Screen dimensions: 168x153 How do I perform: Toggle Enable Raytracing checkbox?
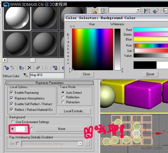11,92
